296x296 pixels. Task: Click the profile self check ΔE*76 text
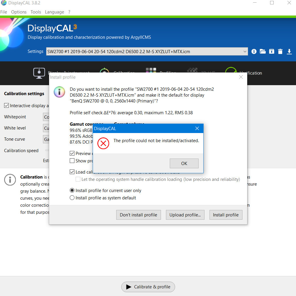[131, 113]
